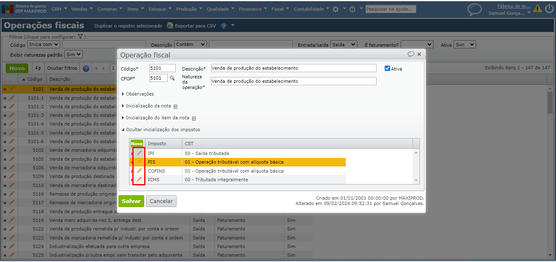Toggle the Ativa checkbox
This screenshot has width=556, height=262.
coord(387,68)
